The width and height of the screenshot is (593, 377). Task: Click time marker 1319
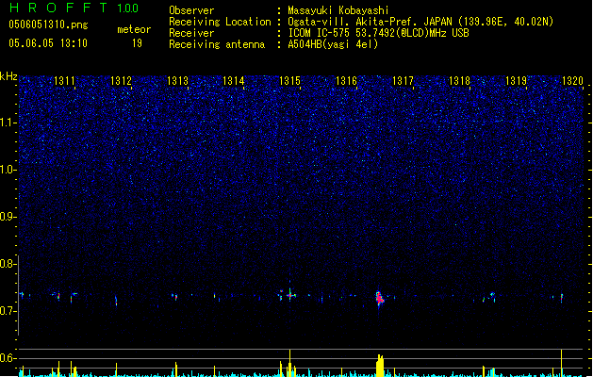coord(516,81)
